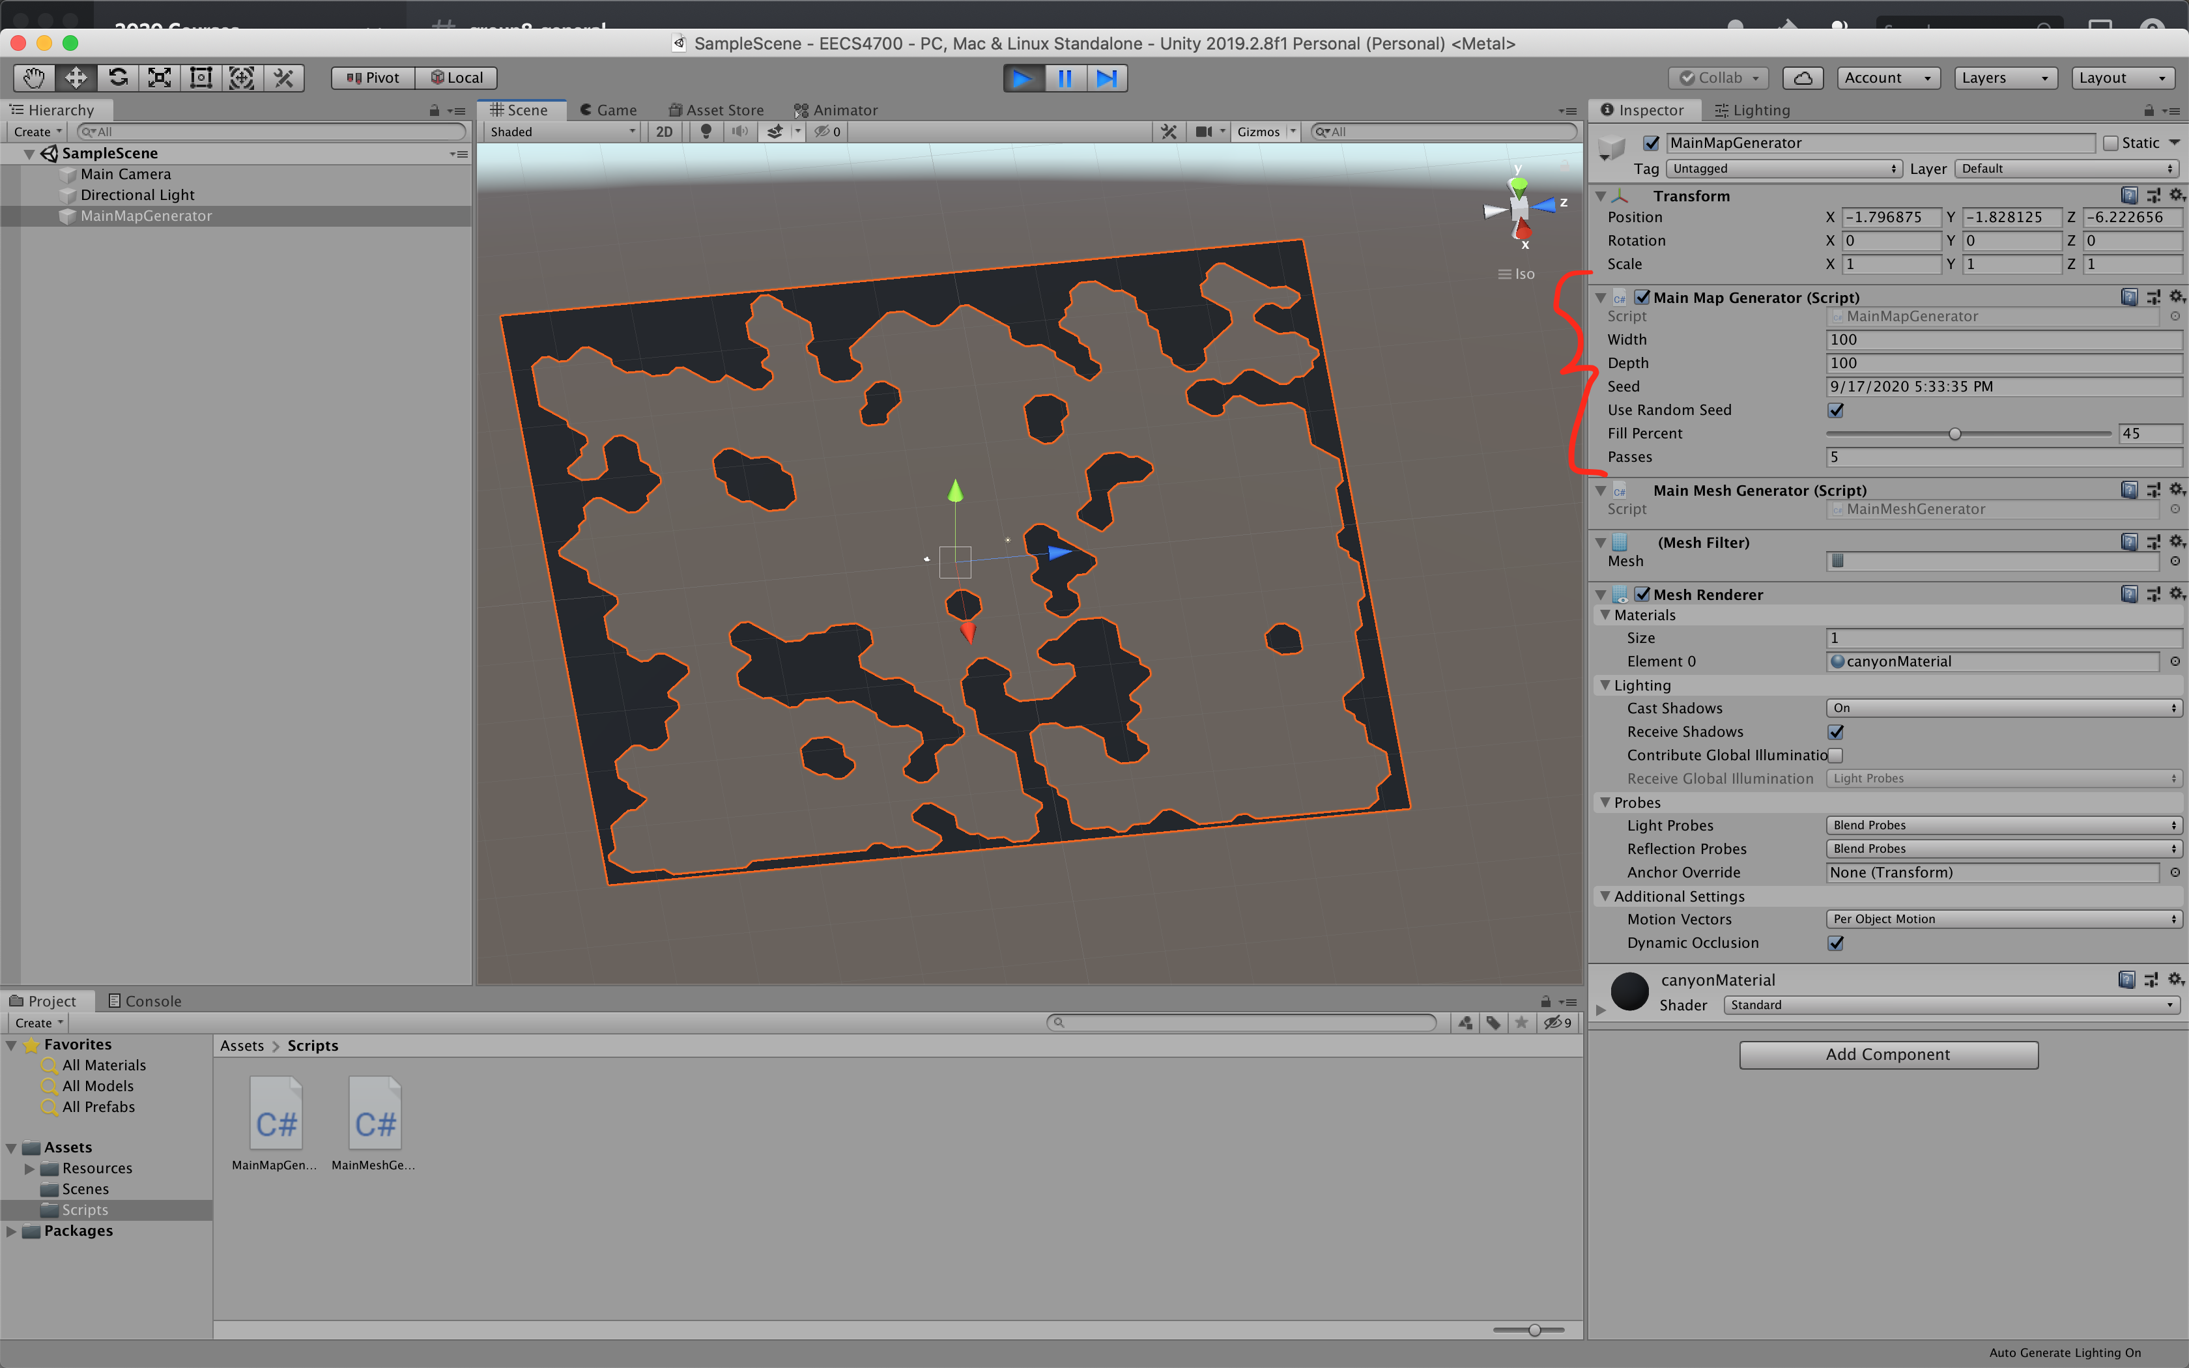Open the Gizmos dropdown
This screenshot has width=2189, height=1368.
point(1265,131)
